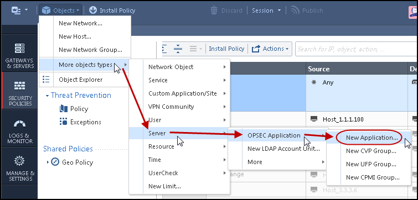Click Install Policy in the rulebase toolbar
The height and width of the screenshot is (200, 418).
click(226, 49)
